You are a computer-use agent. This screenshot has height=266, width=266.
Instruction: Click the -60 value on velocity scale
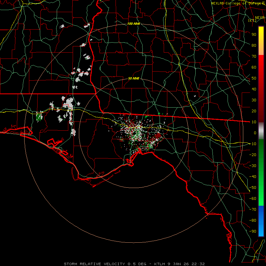click(253, 199)
